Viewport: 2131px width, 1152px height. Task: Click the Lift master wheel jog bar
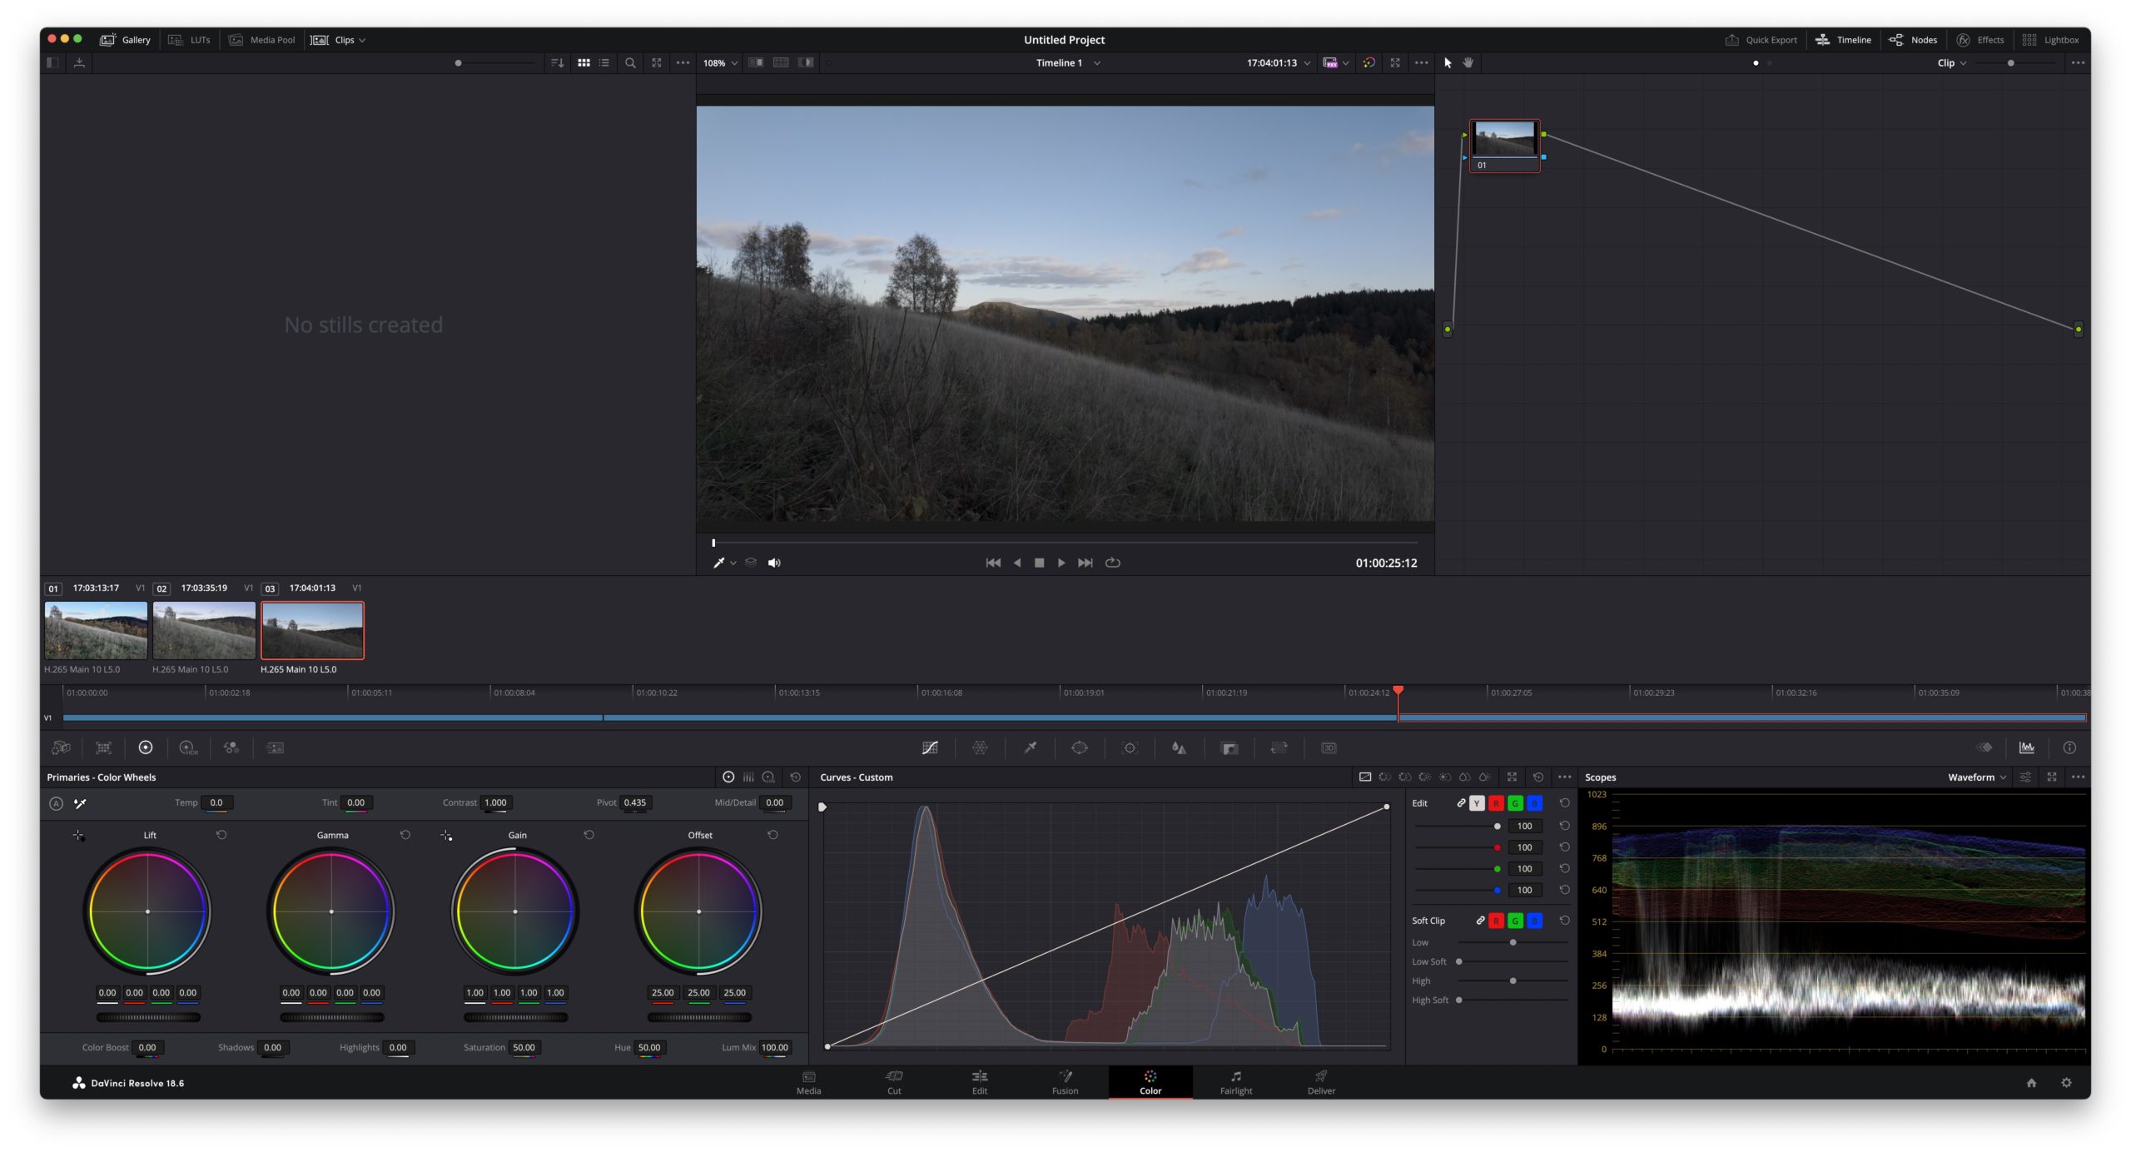pos(148,1017)
